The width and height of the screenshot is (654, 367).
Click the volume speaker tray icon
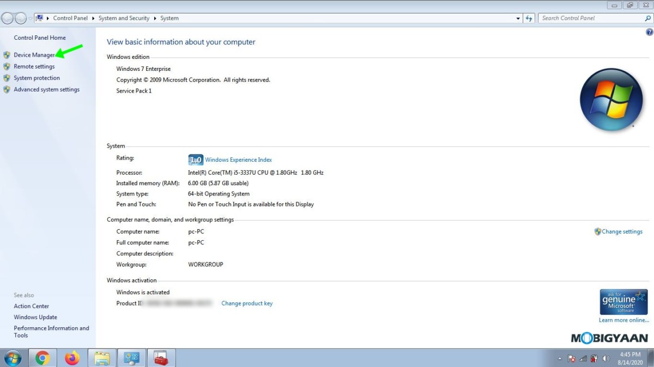[x=605, y=358]
